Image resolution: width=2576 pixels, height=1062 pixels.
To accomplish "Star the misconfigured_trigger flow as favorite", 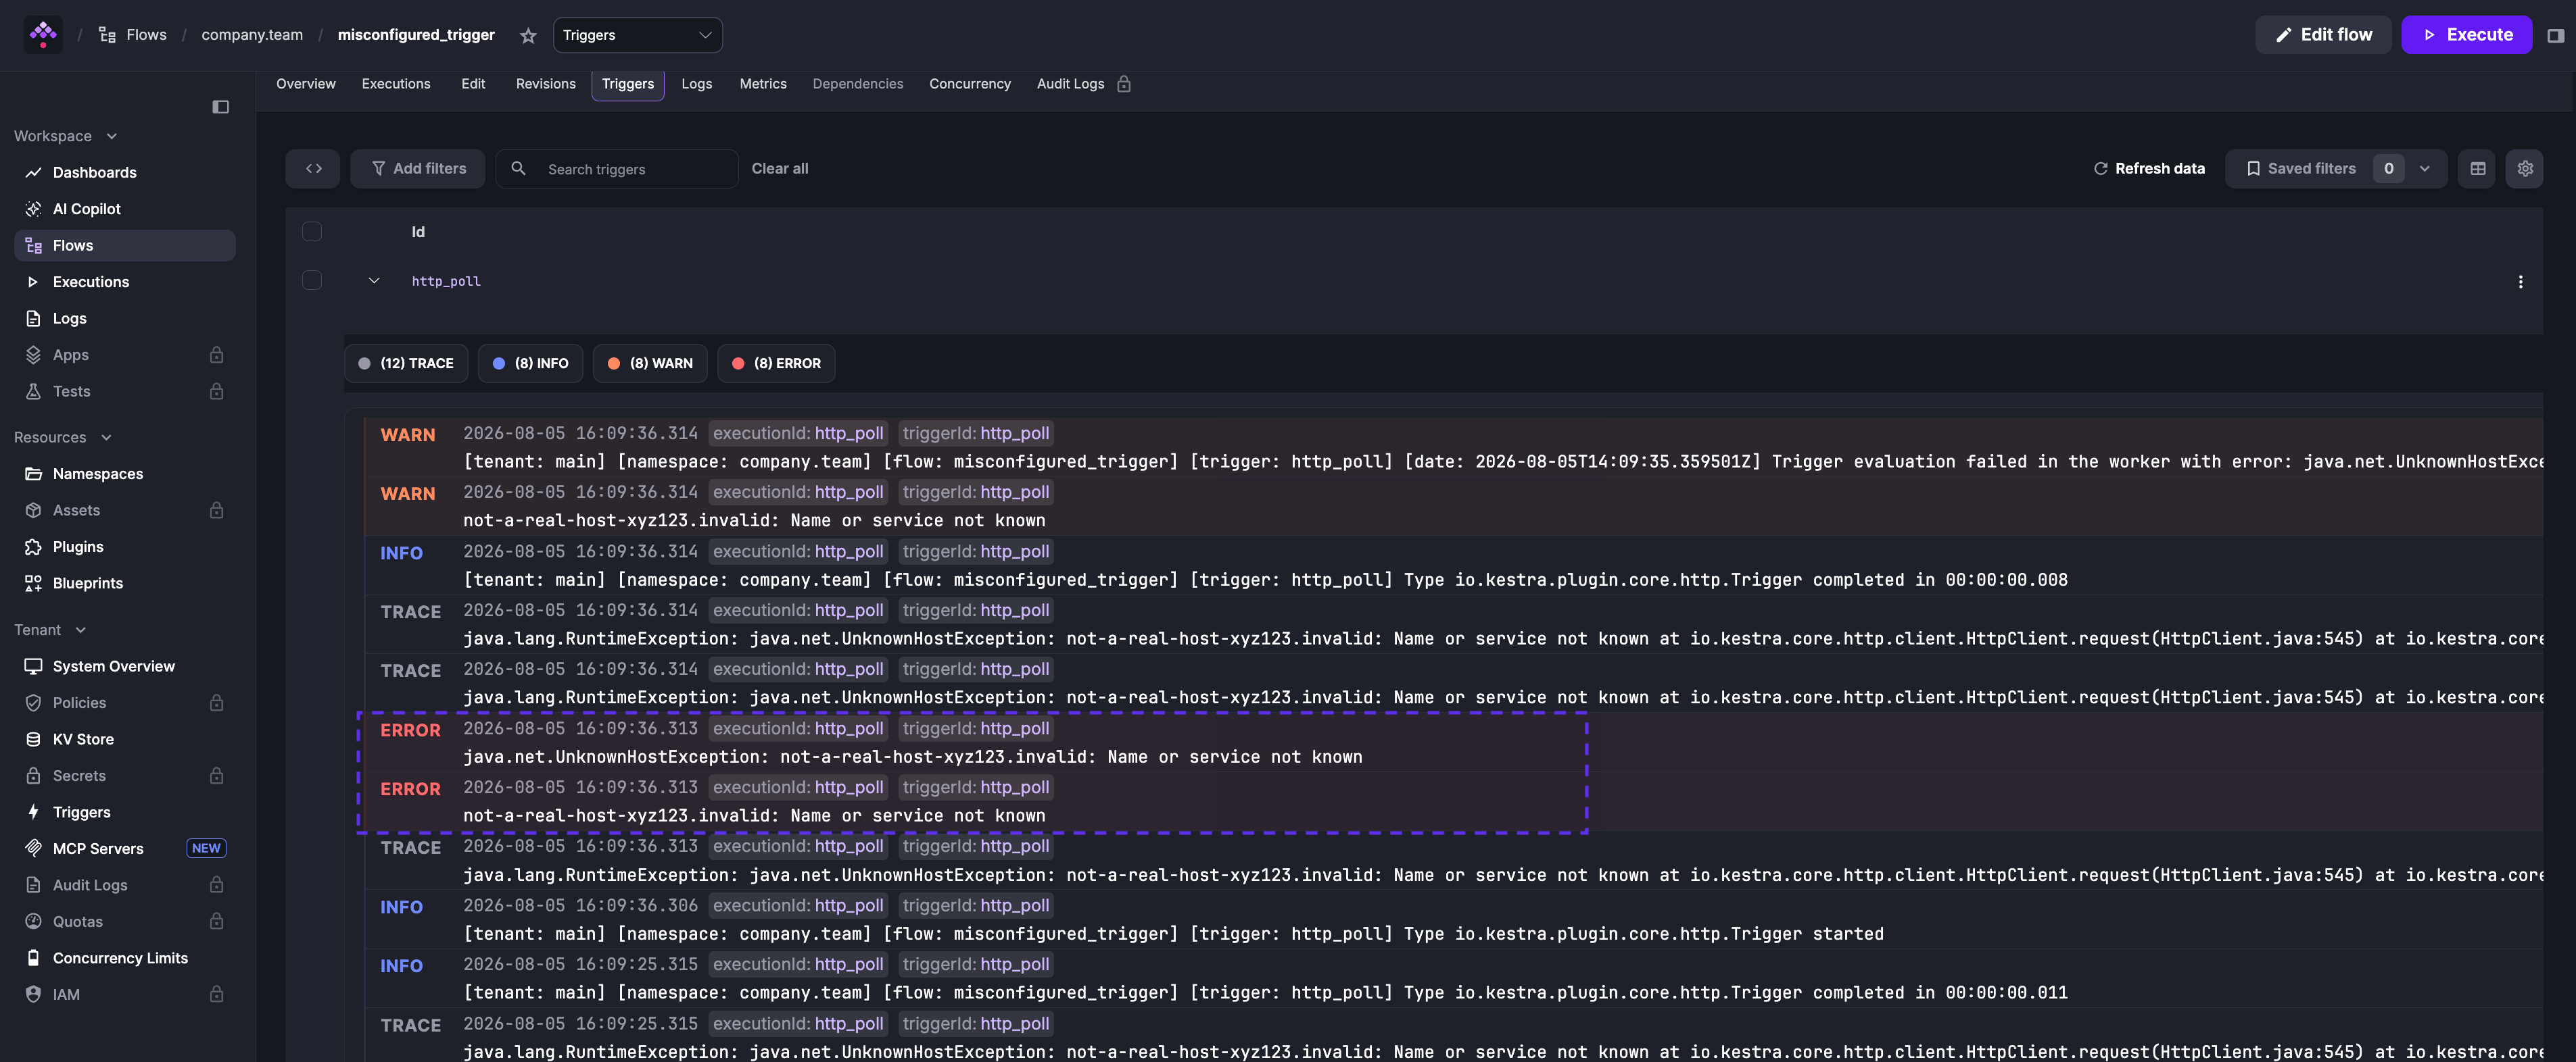I will point(528,36).
